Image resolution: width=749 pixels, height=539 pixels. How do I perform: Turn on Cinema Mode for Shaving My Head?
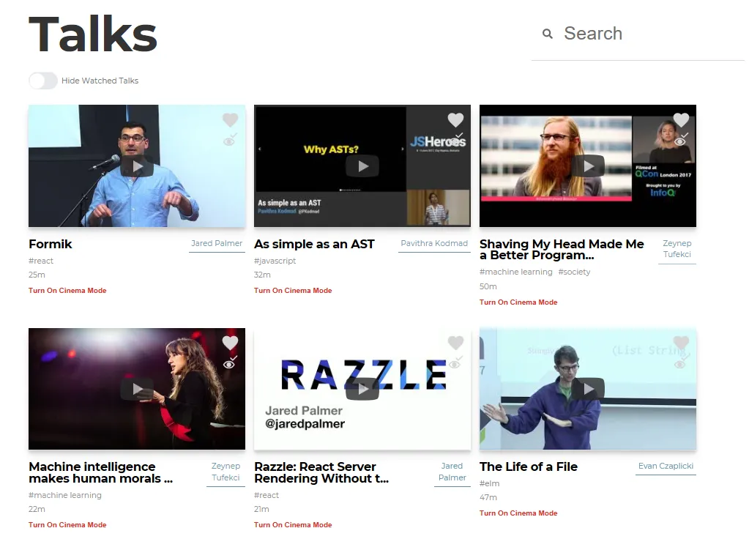[x=518, y=302]
